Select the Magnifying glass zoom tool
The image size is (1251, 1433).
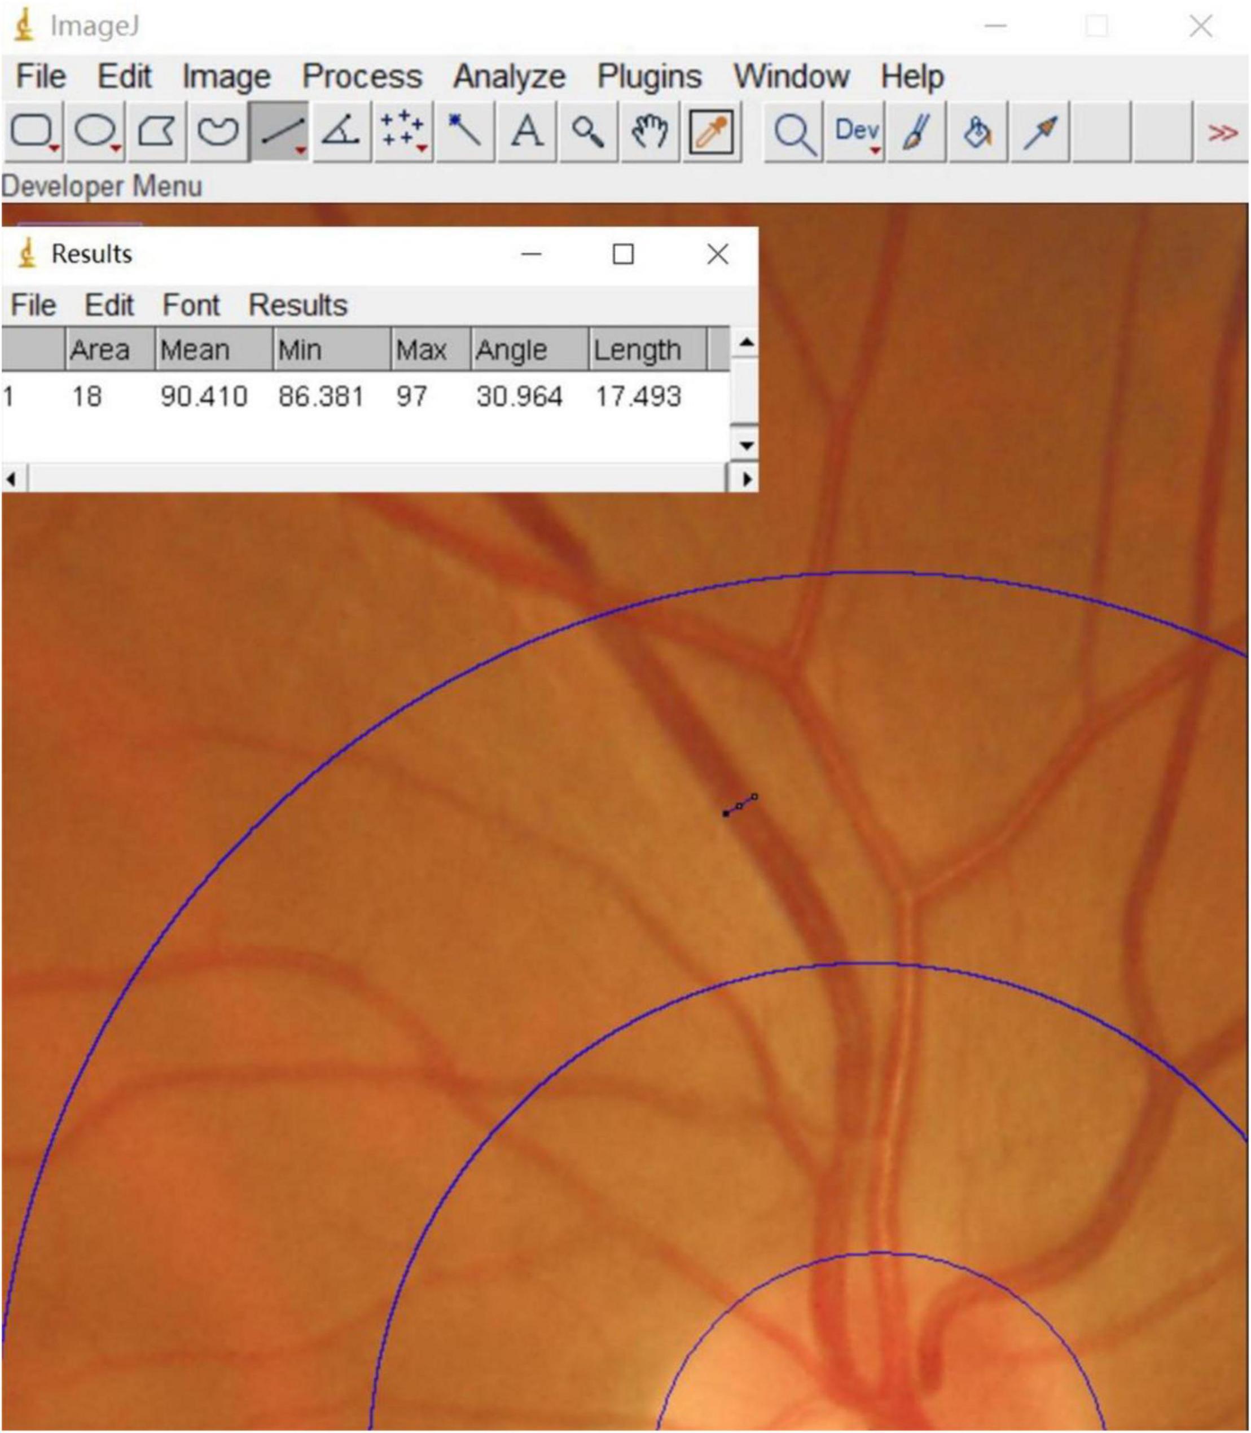tap(588, 132)
